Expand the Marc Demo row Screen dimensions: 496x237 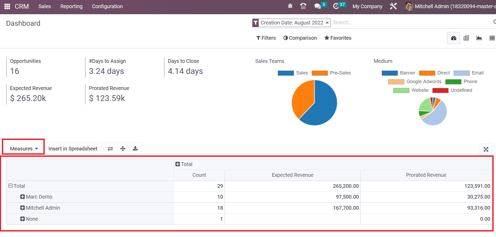pyautogui.click(x=22, y=197)
